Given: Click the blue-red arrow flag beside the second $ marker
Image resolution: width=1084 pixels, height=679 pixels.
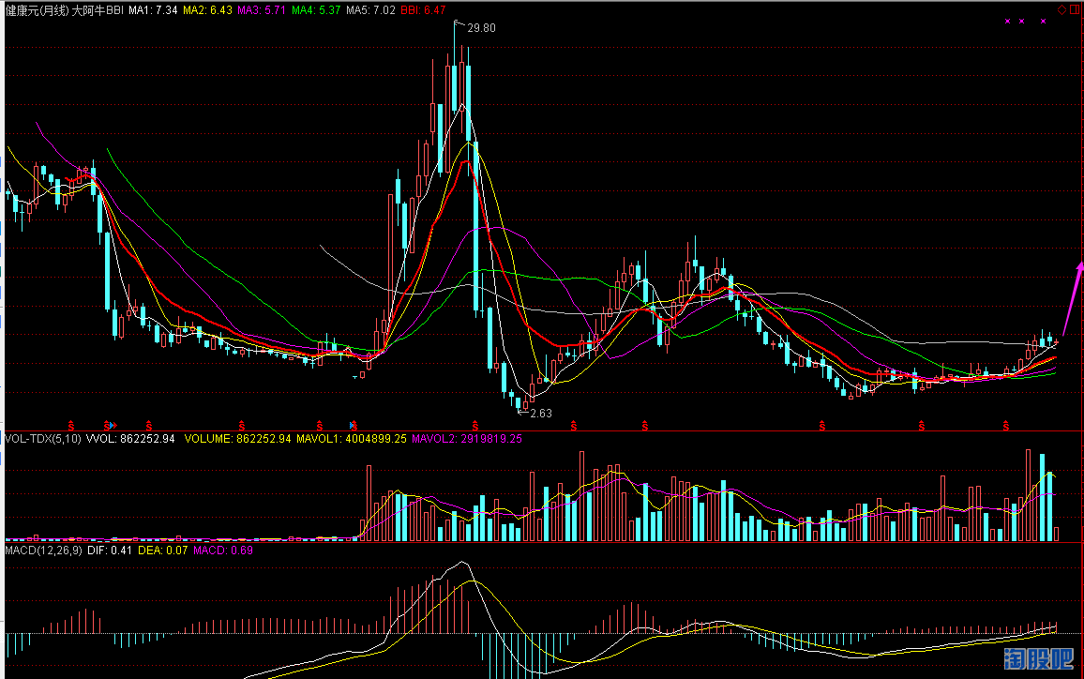Looking at the screenshot, I should pos(114,425).
